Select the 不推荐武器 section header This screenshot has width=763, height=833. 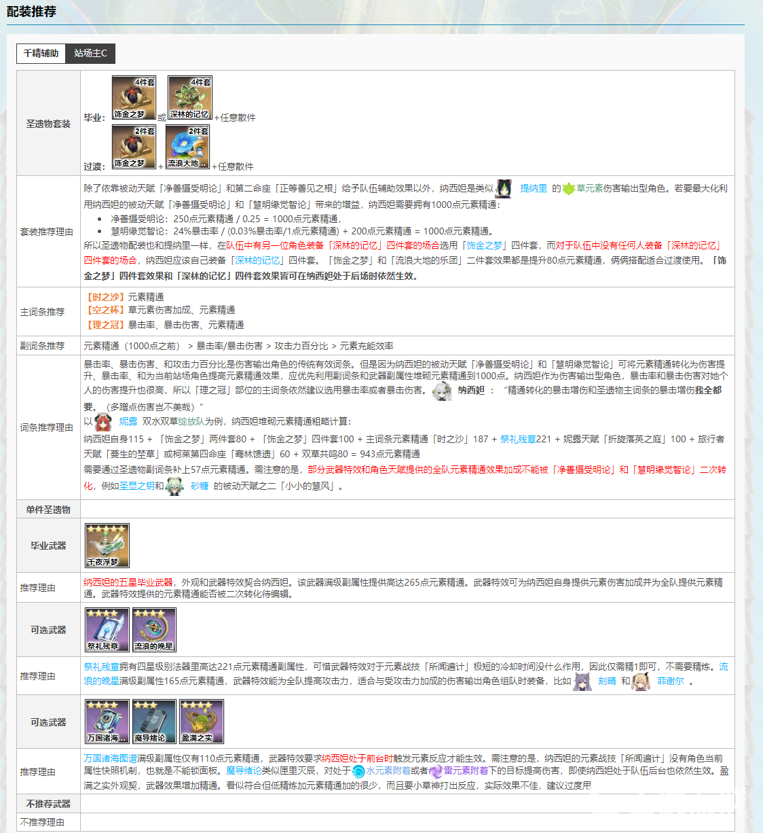pyautogui.click(x=48, y=804)
